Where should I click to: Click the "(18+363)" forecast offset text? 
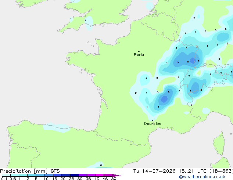tap(221, 171)
